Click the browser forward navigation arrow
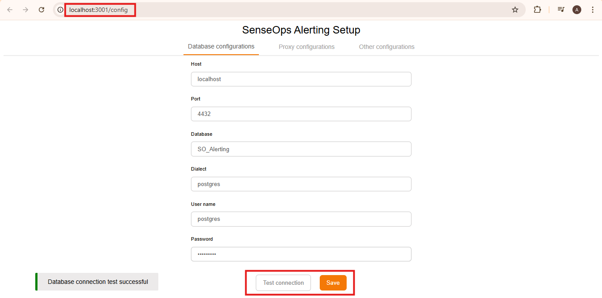 25,9
